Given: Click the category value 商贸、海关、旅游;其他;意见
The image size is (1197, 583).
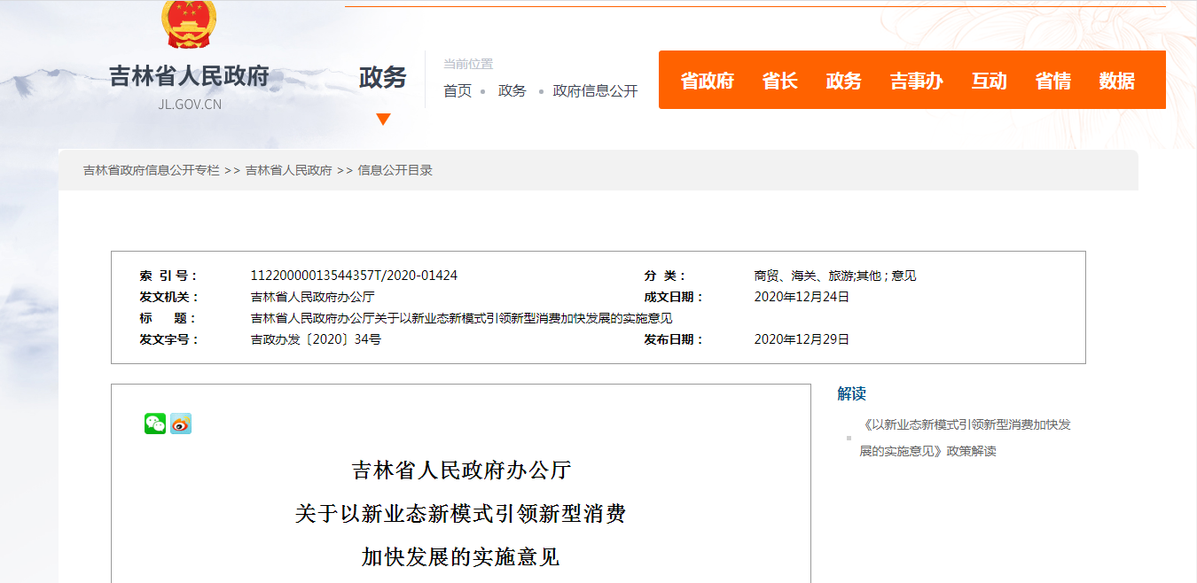Looking at the screenshot, I should point(835,276).
